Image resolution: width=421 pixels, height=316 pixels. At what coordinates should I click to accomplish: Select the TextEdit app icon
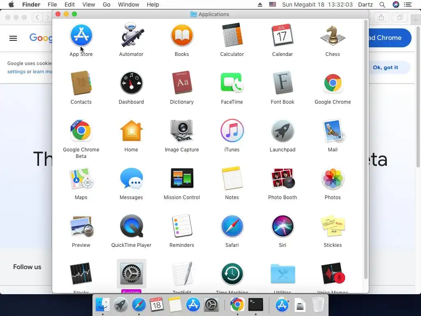click(182, 274)
